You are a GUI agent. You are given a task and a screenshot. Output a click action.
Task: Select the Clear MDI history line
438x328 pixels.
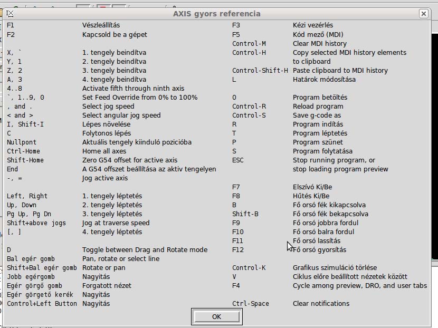[x=319, y=44]
